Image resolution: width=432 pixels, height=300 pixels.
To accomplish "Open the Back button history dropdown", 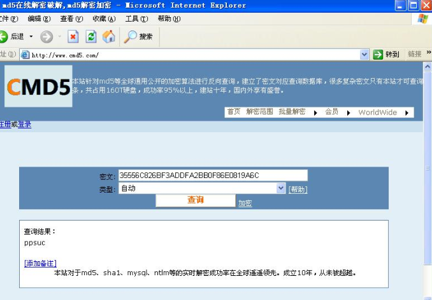I will tap(31, 36).
